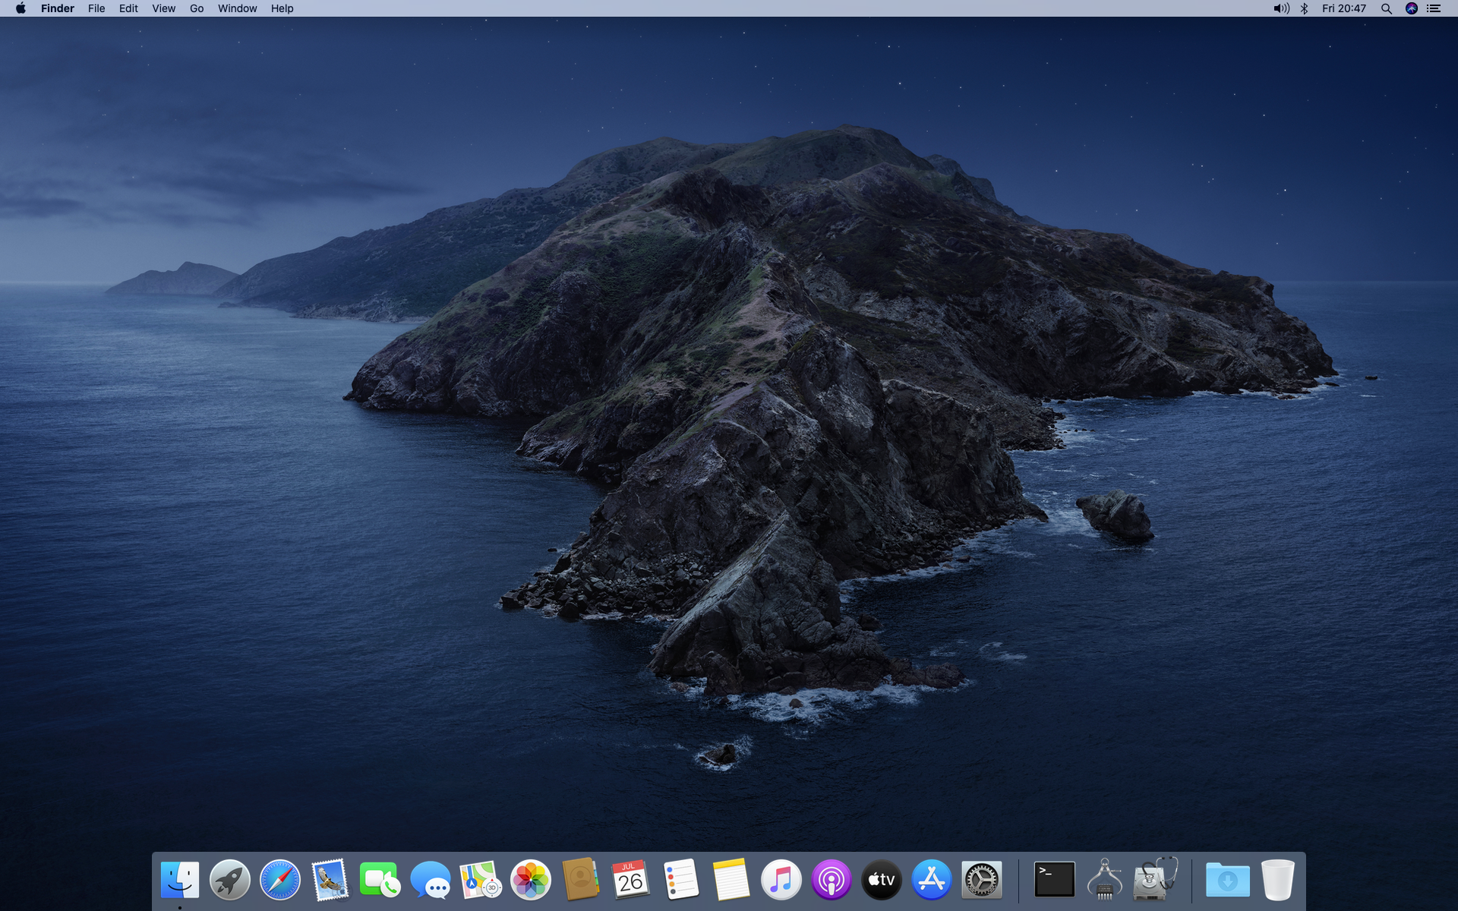Launch the Maps application

click(480, 880)
